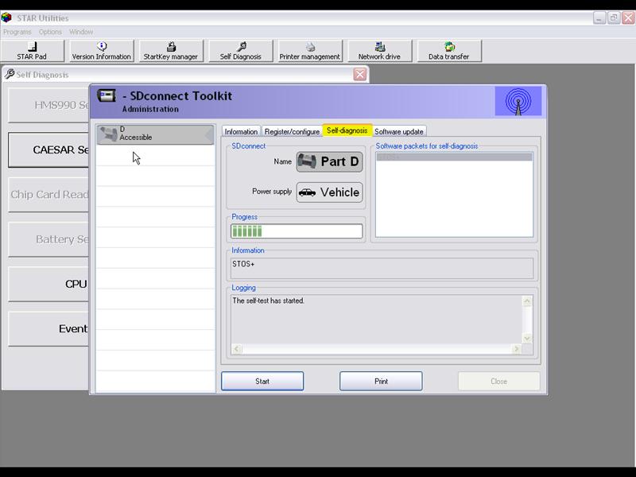Click the SDconnect antenna icon
Viewport: 636px width, 477px height.
tap(518, 101)
